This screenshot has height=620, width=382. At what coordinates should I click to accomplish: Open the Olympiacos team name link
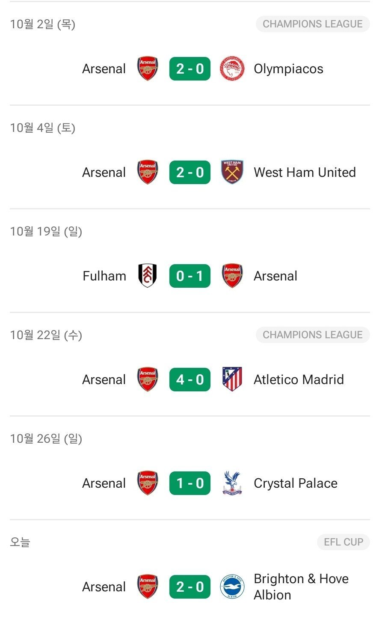[288, 69]
